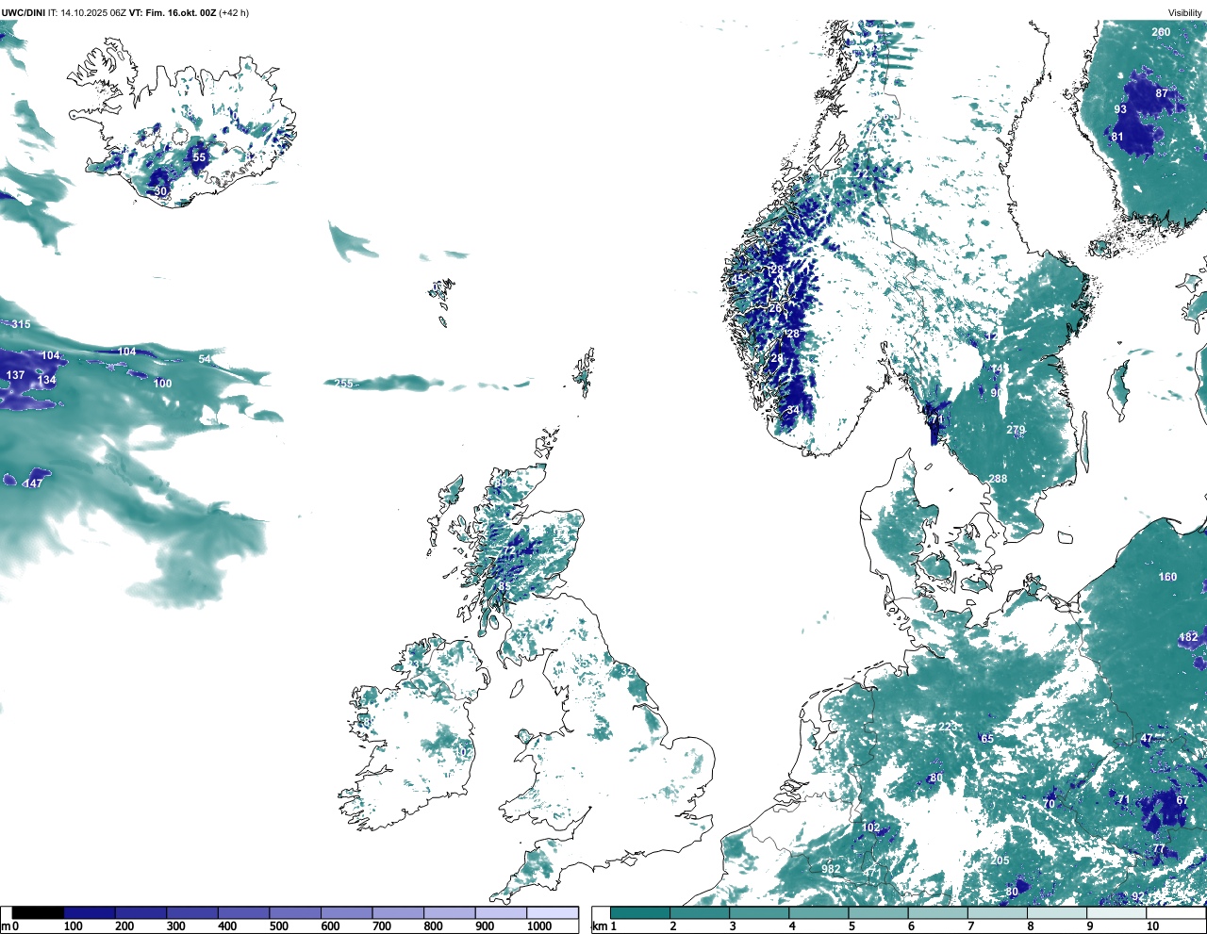Click the "m" unit label on scale
Screen dimensions: 1207x934
[6, 926]
